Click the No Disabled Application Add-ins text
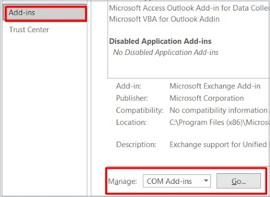Viewport: 270px width, 197px height. pyautogui.click(x=166, y=52)
